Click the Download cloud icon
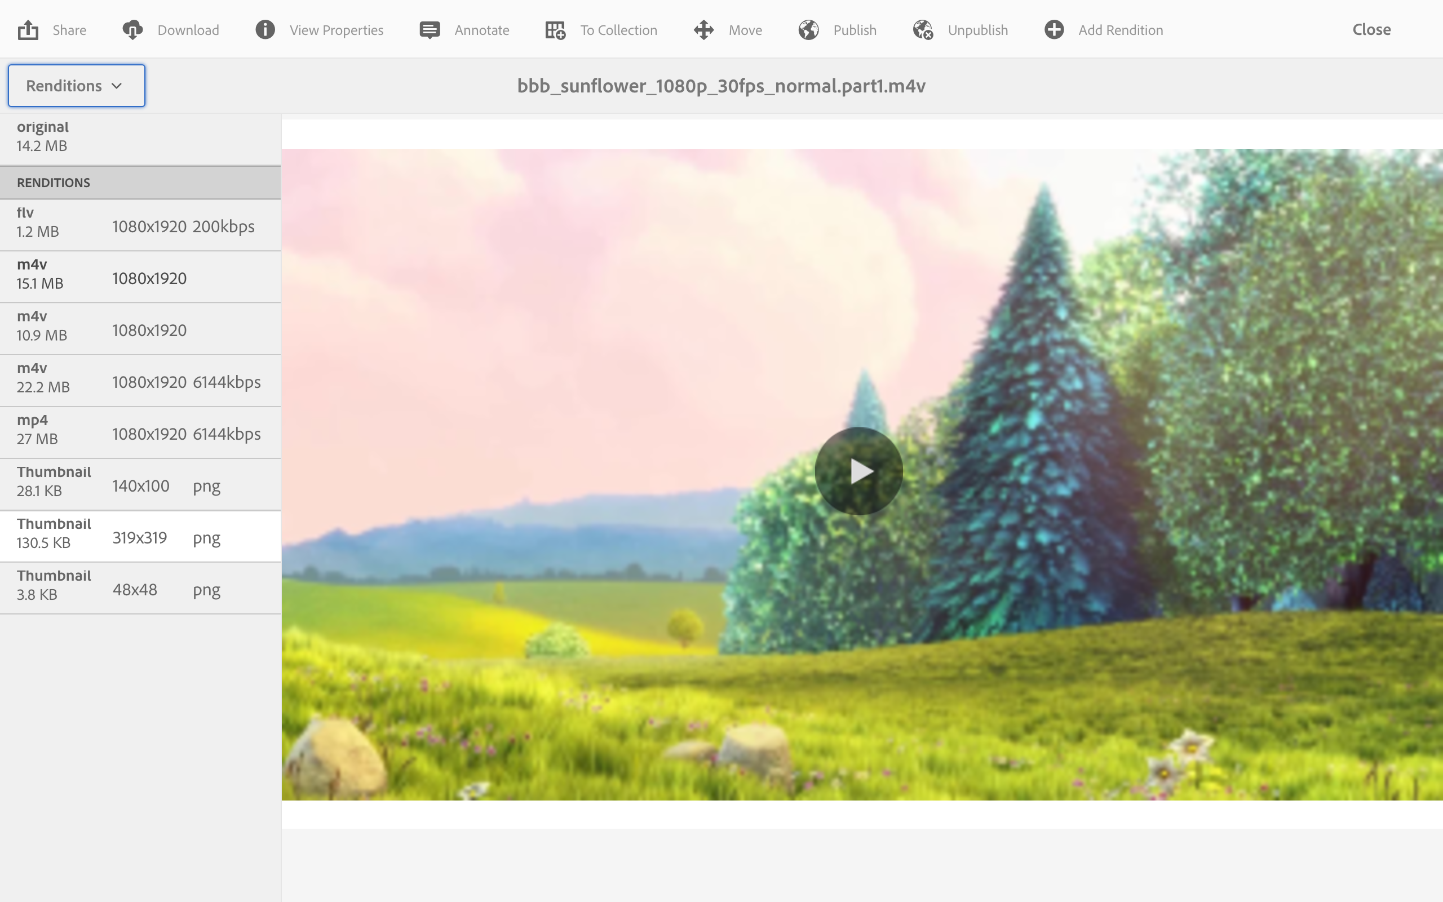 pyautogui.click(x=132, y=30)
